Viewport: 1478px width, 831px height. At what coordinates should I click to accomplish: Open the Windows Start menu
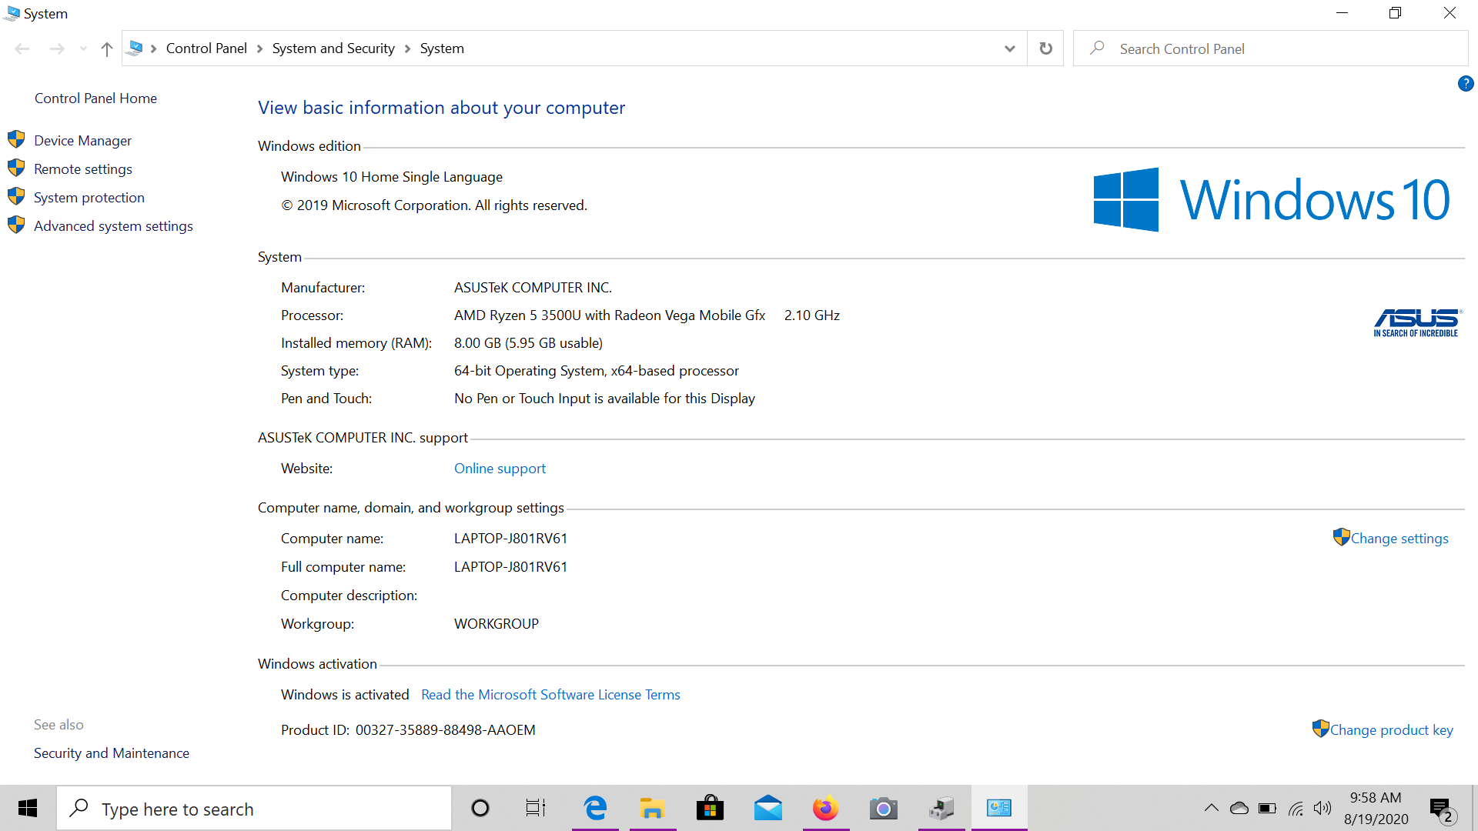28,808
